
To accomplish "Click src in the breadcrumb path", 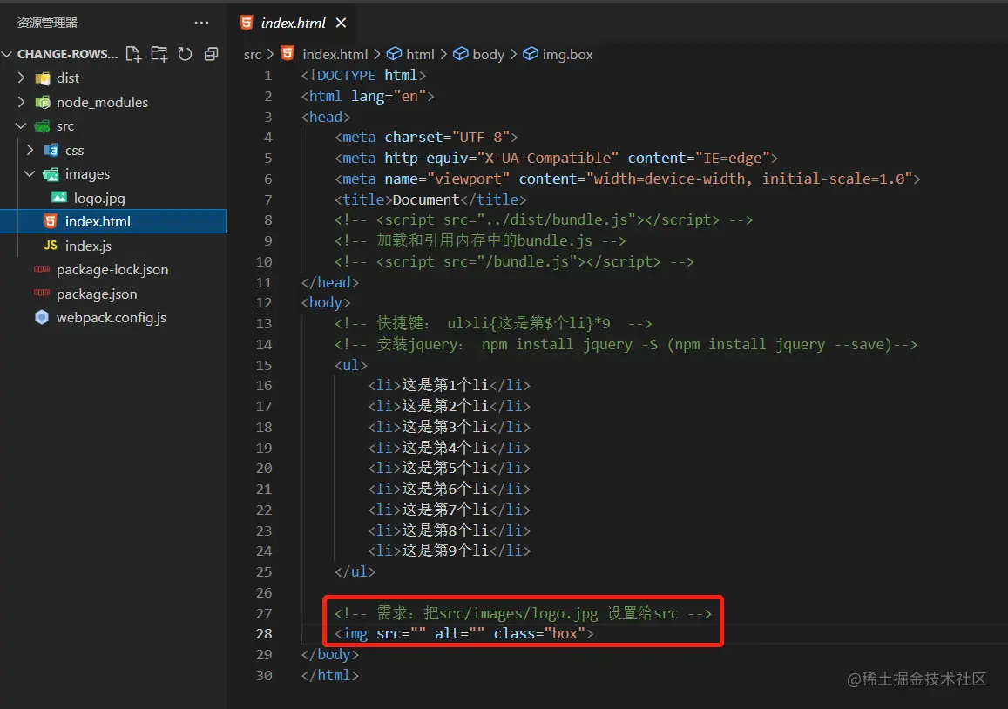I will 253,55.
